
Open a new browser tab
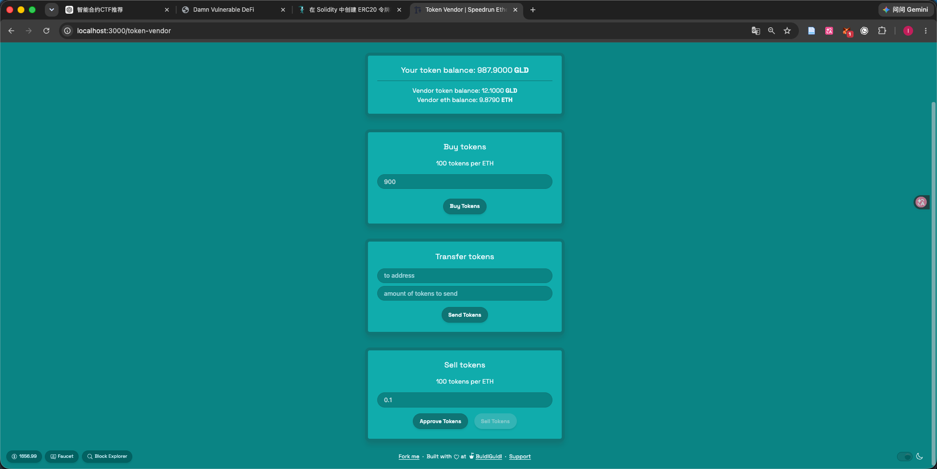tap(533, 10)
